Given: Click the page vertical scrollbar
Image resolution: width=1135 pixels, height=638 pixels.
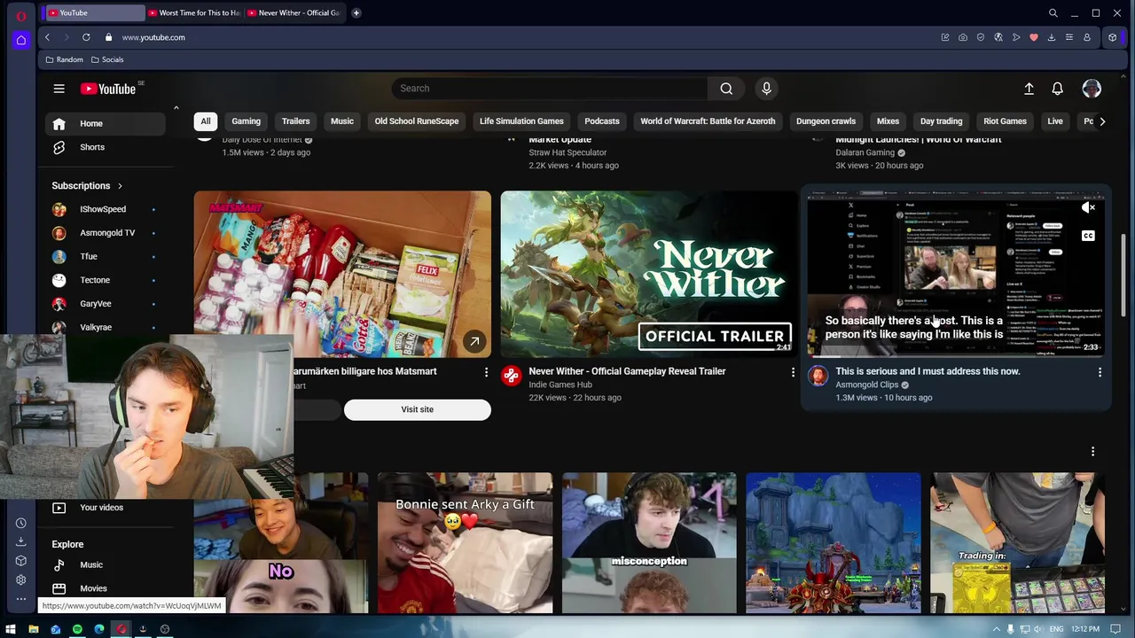Looking at the screenshot, I should 1123,275.
